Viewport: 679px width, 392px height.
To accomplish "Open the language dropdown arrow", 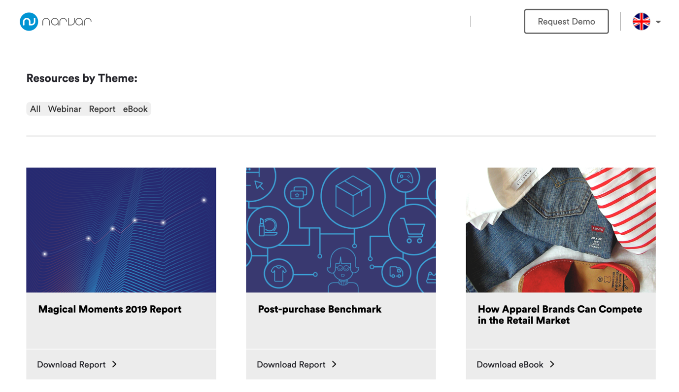I will [658, 22].
